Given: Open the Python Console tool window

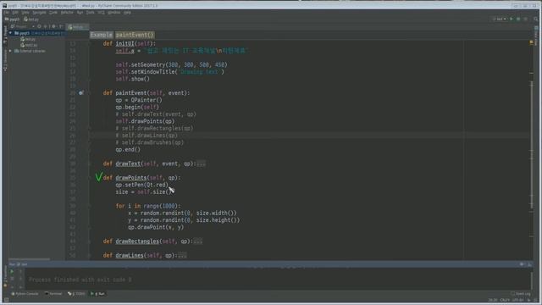Looking at the screenshot, I should [25, 294].
